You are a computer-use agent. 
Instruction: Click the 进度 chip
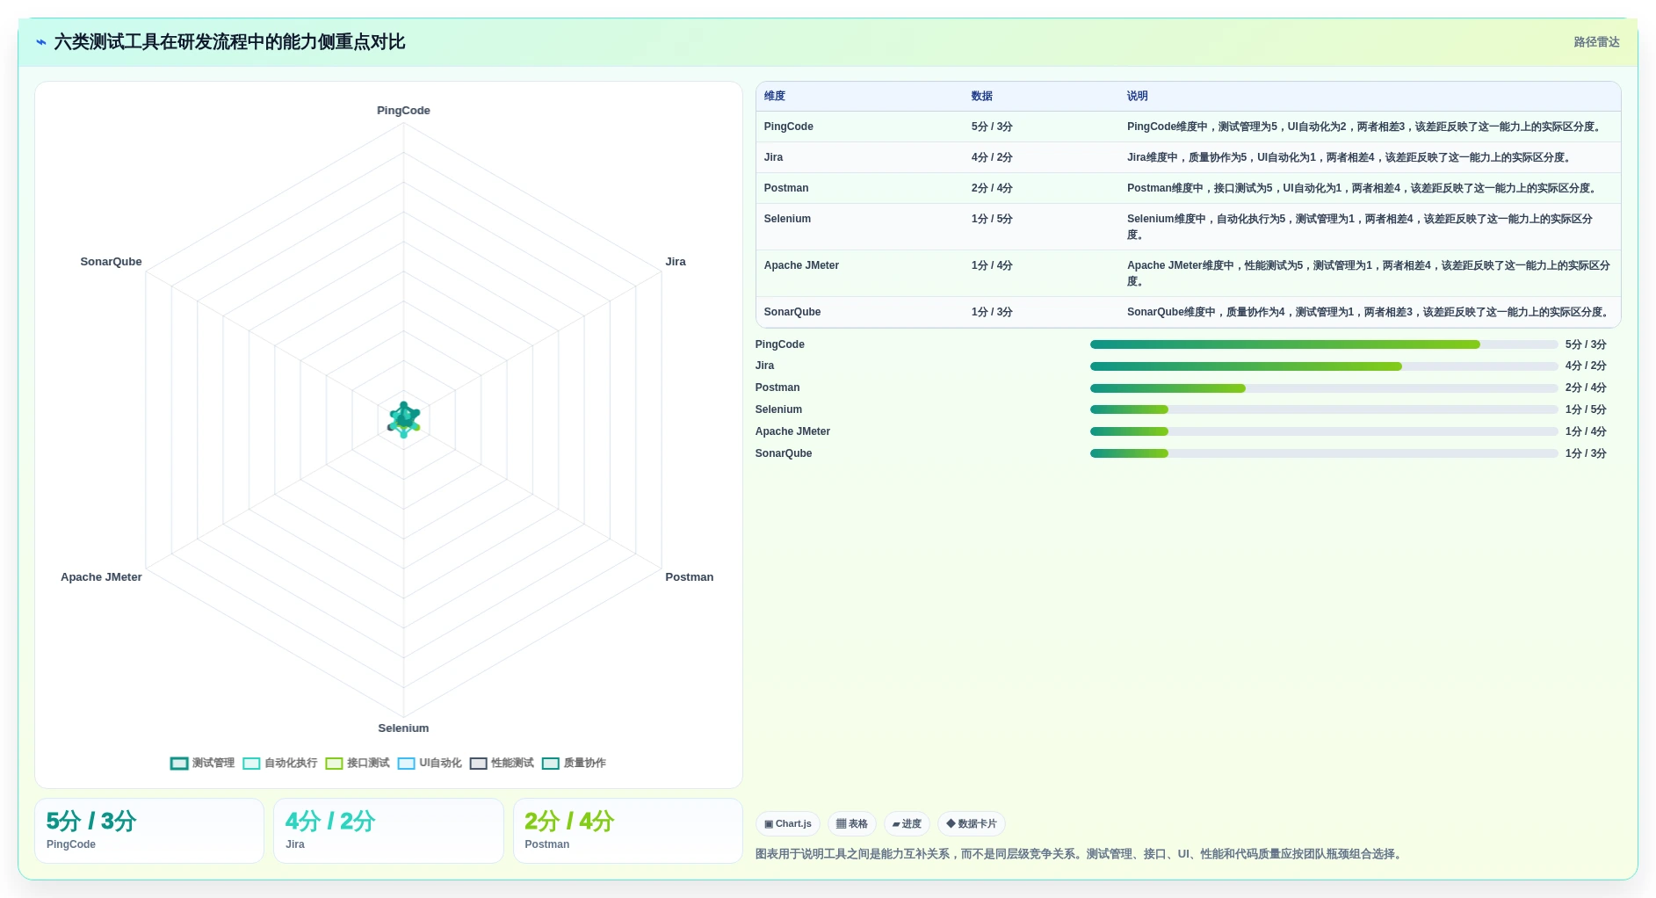pyautogui.click(x=907, y=824)
